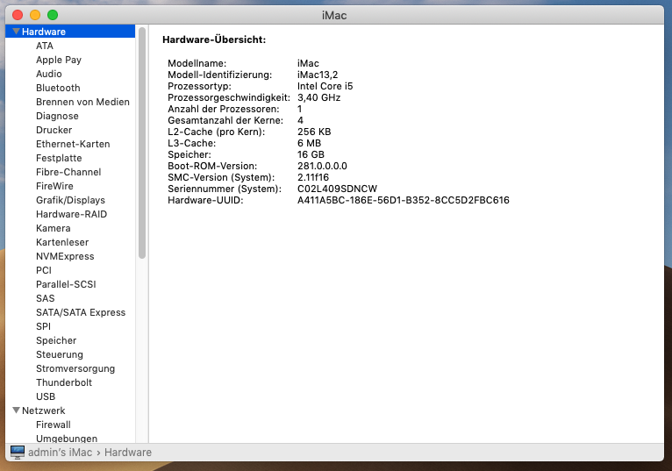The image size is (672, 471).
Task: Select Steuerung in the sidebar
Action: coord(60,354)
